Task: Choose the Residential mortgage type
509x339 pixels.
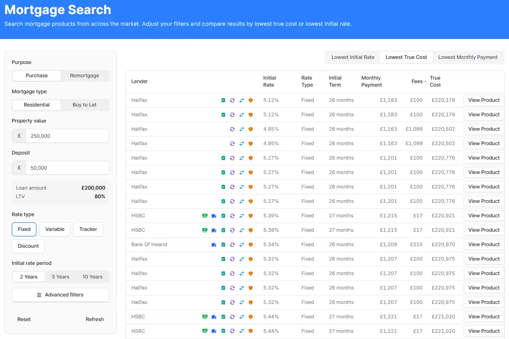Action: [37, 105]
